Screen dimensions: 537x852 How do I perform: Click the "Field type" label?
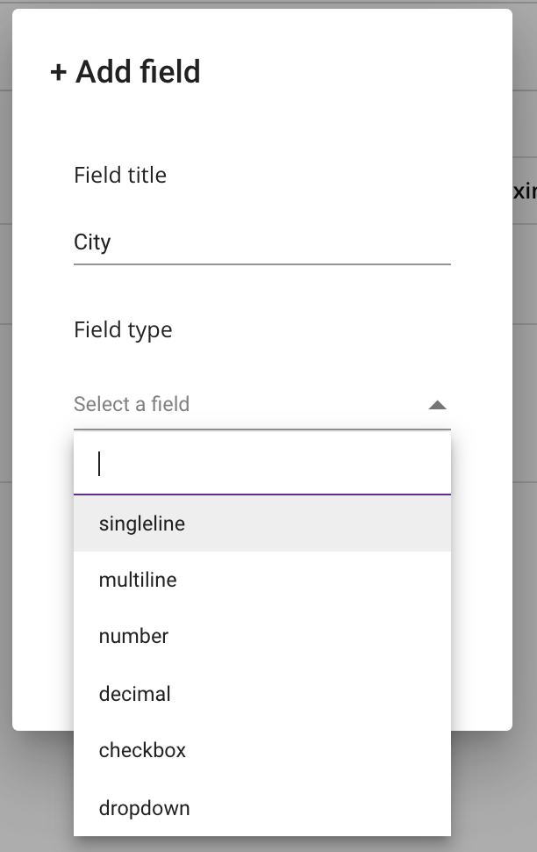pos(123,329)
